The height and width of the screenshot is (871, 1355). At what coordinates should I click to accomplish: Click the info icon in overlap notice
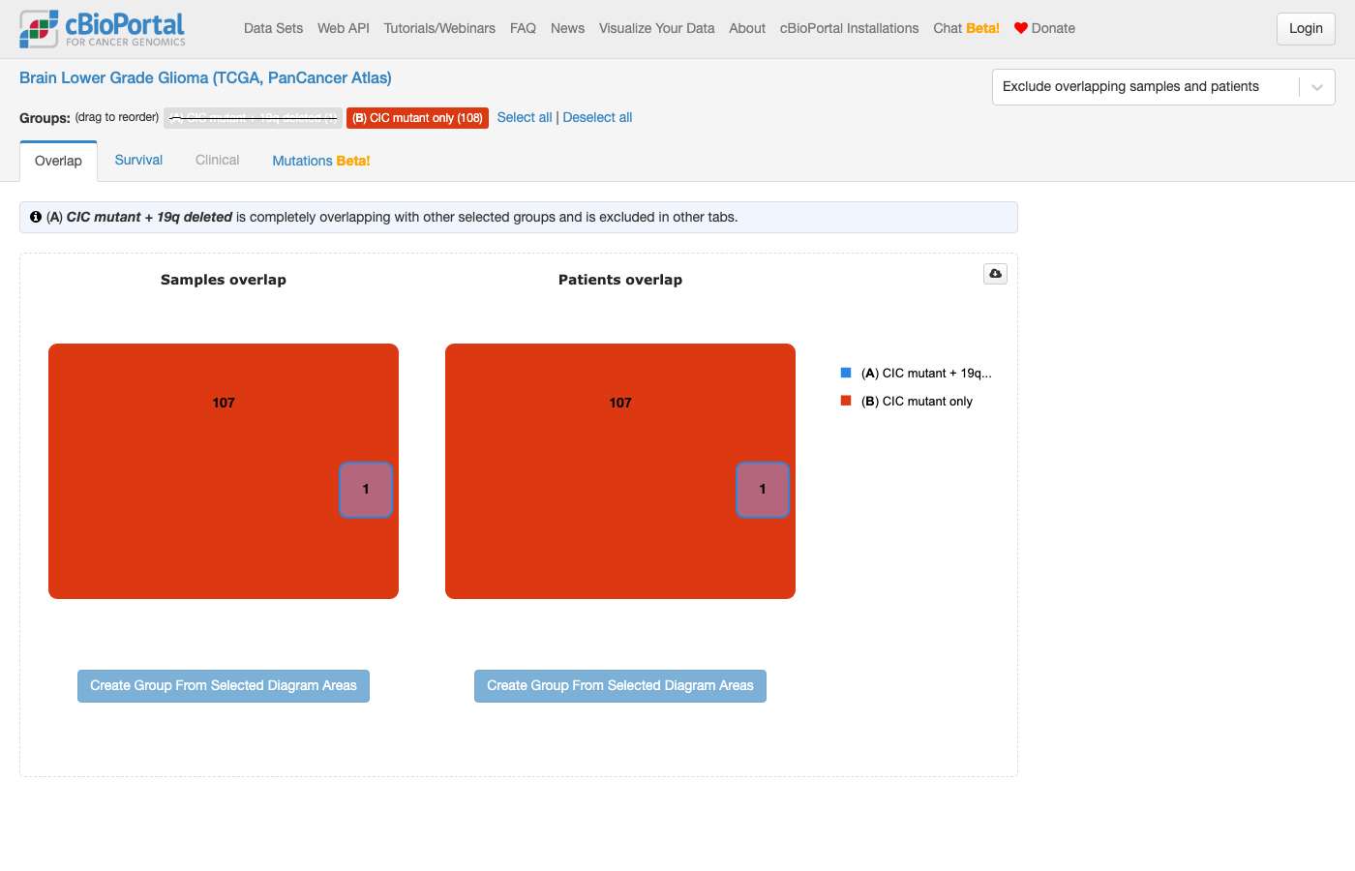pyautogui.click(x=36, y=217)
